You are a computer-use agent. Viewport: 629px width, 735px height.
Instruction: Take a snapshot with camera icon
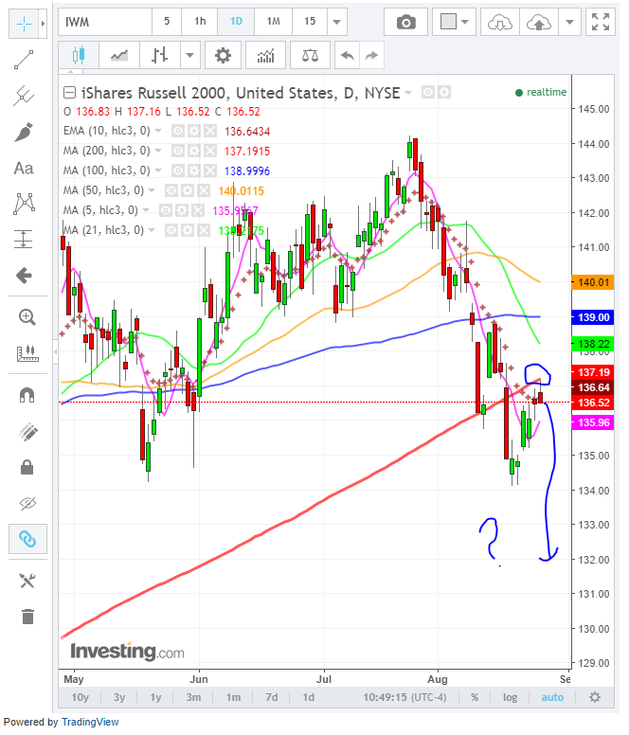405,22
